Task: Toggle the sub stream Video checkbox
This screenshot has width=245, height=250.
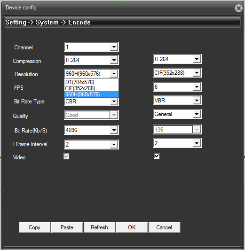Action: (157, 156)
